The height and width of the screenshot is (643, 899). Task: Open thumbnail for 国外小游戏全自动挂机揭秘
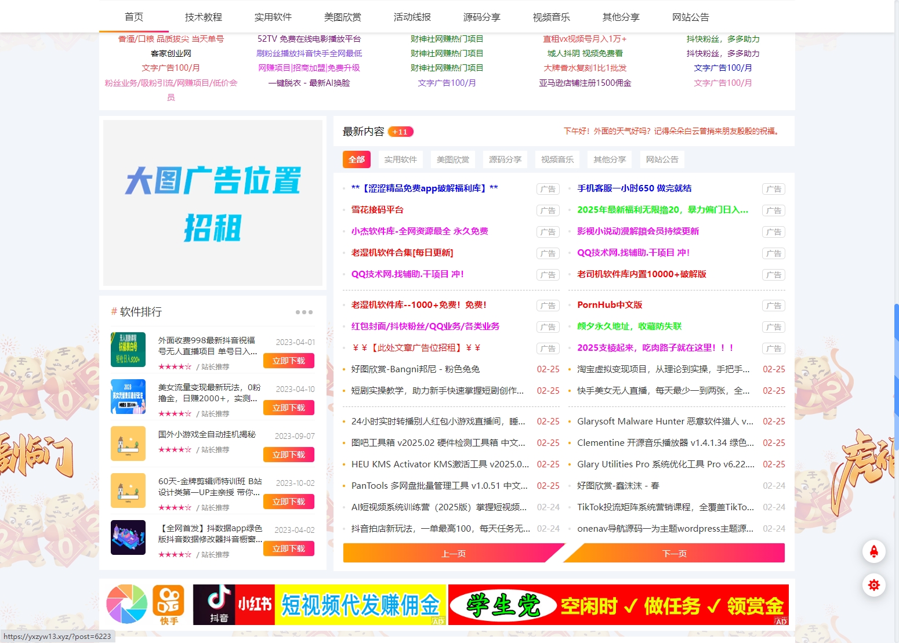(128, 444)
